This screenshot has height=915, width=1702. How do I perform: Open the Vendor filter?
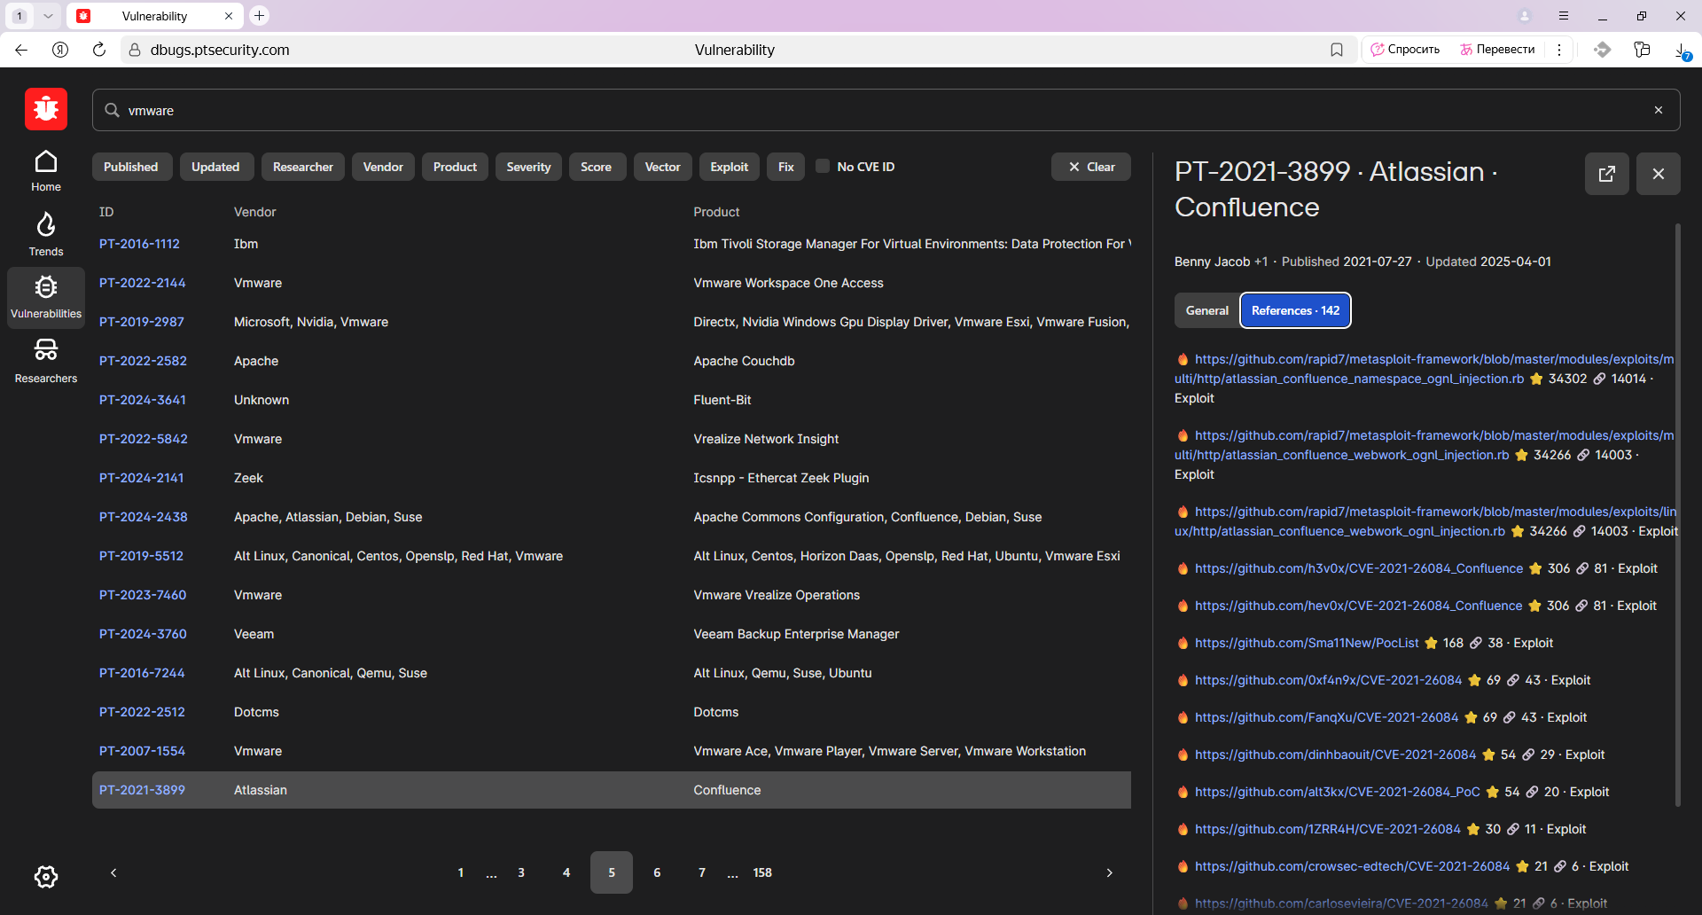(383, 167)
